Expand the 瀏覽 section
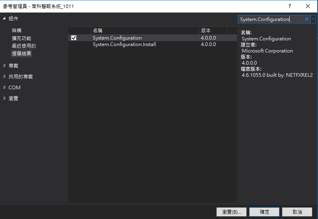 point(4,98)
